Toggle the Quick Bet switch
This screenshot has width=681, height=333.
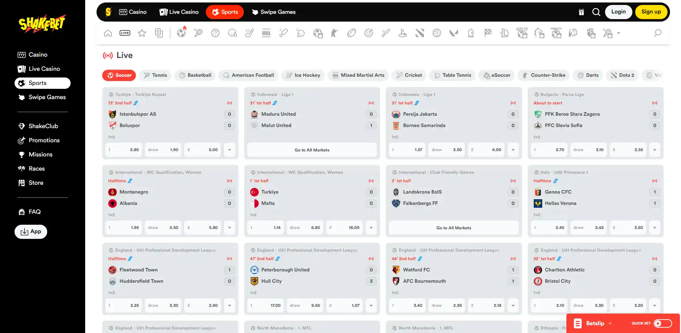(663, 323)
